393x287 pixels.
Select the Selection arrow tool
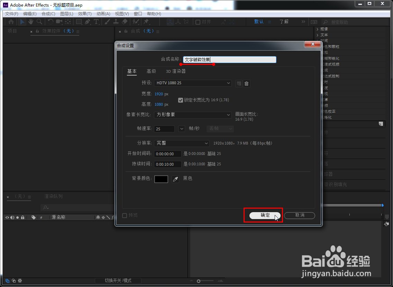(x=22, y=22)
